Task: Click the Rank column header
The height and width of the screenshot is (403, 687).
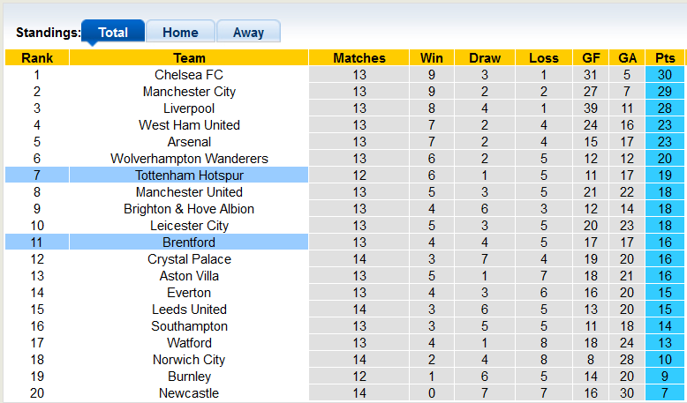Action: (37, 58)
